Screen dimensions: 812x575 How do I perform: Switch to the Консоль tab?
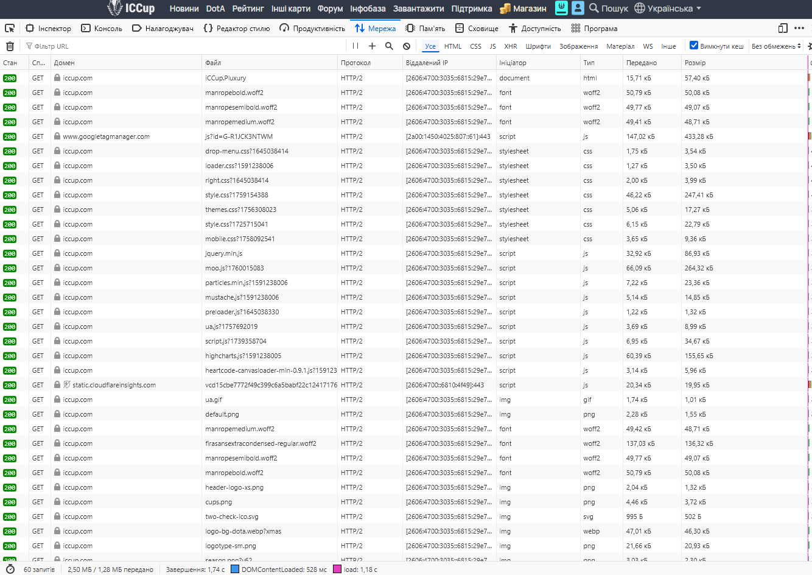click(102, 28)
